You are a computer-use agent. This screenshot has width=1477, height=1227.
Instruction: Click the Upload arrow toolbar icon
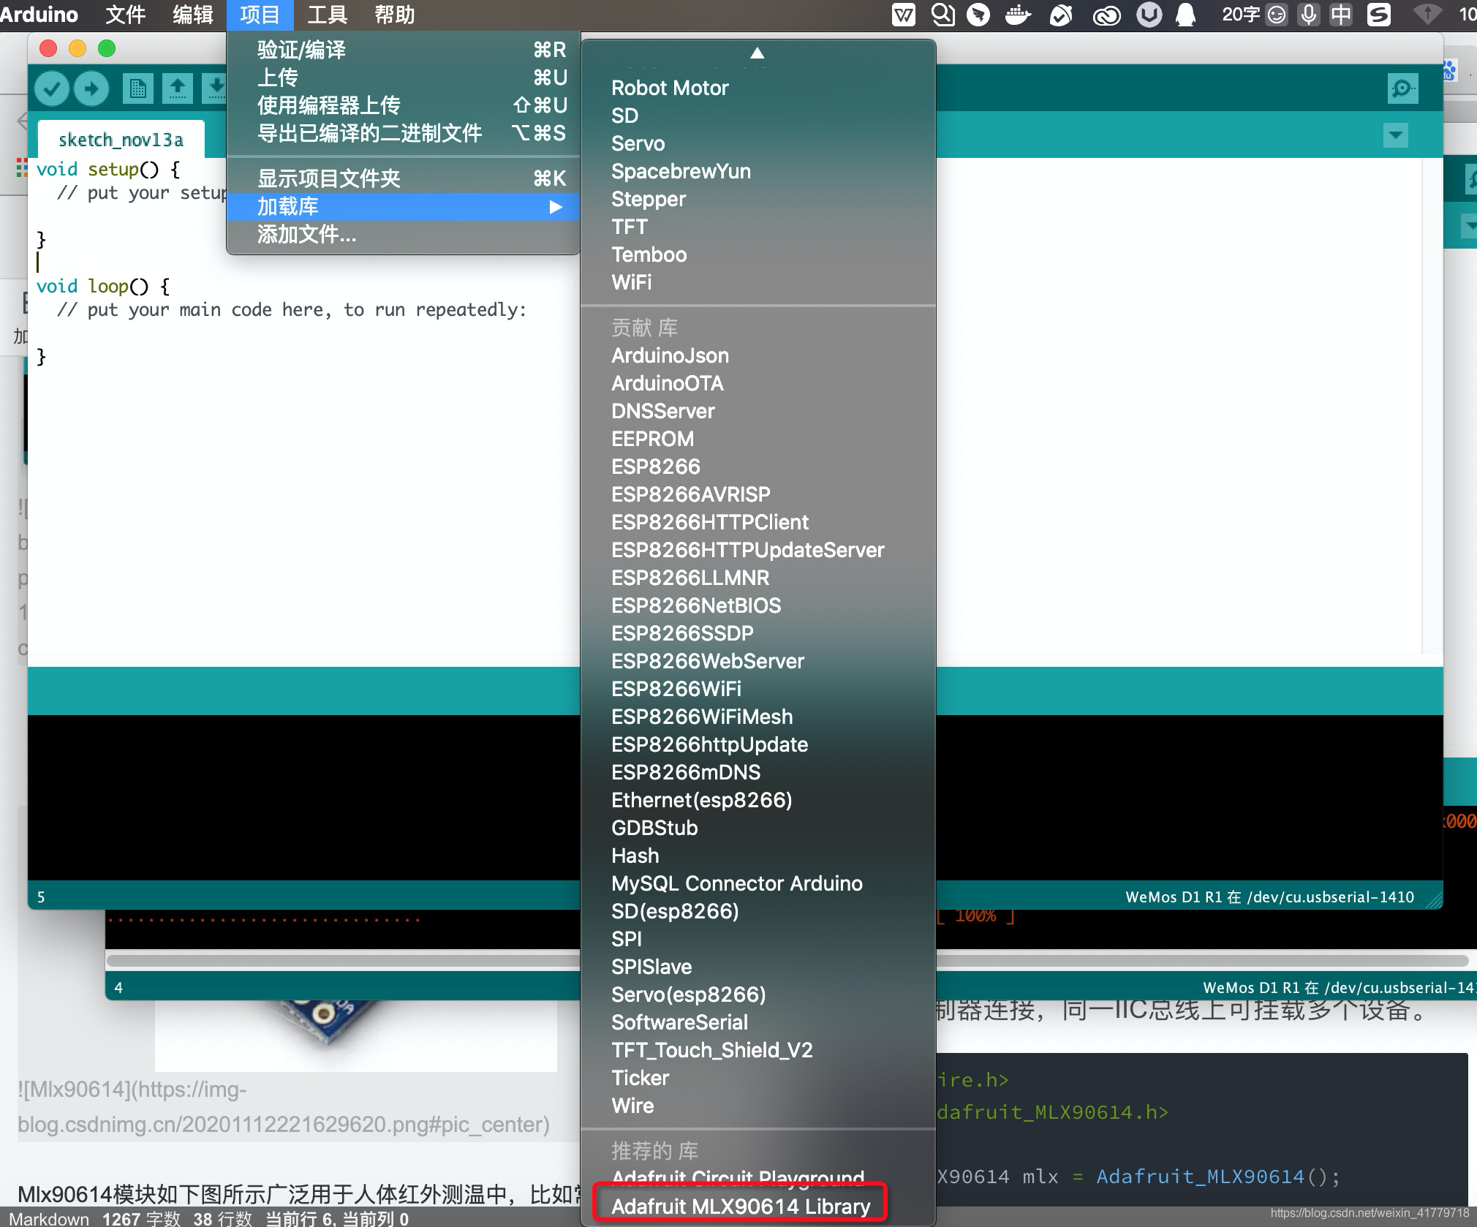click(91, 89)
